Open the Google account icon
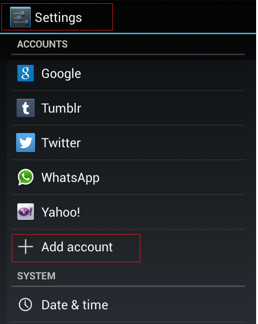This screenshot has height=324, width=258. (26, 73)
